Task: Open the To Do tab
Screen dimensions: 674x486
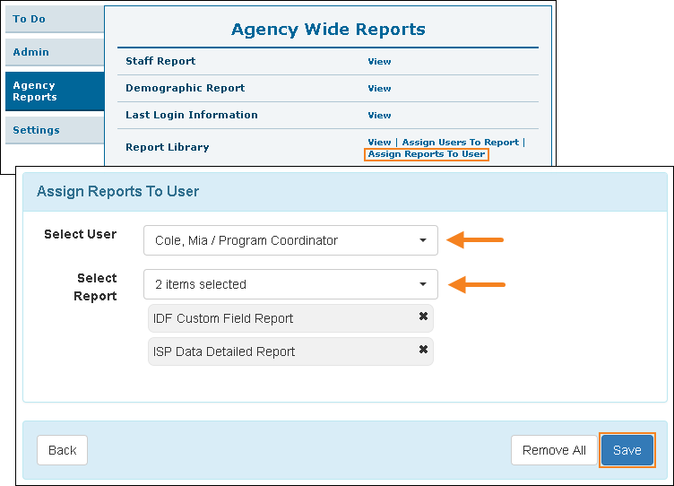Action: pyautogui.click(x=54, y=19)
